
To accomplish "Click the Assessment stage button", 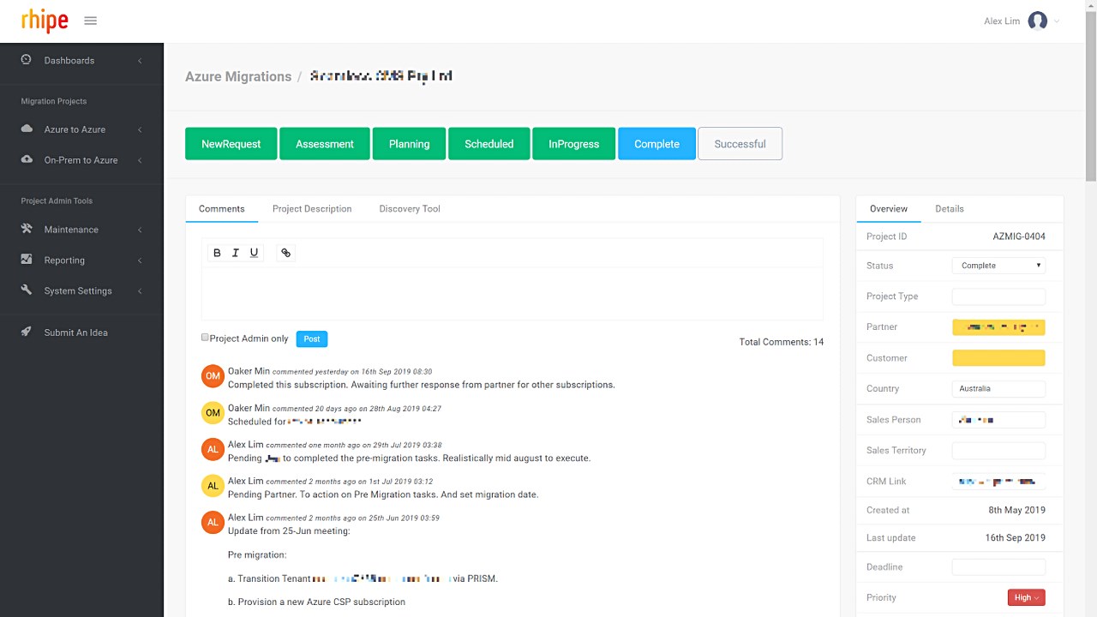I will (325, 144).
